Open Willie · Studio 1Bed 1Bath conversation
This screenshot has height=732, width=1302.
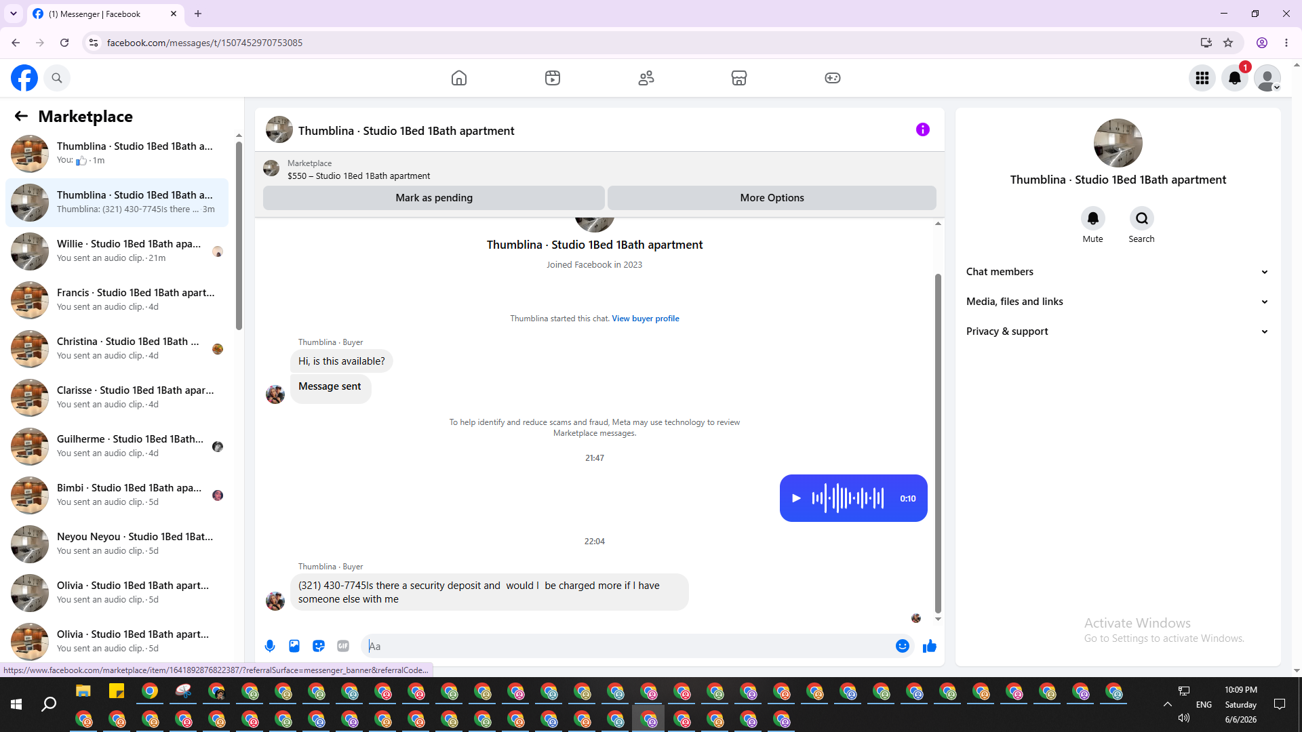point(117,251)
